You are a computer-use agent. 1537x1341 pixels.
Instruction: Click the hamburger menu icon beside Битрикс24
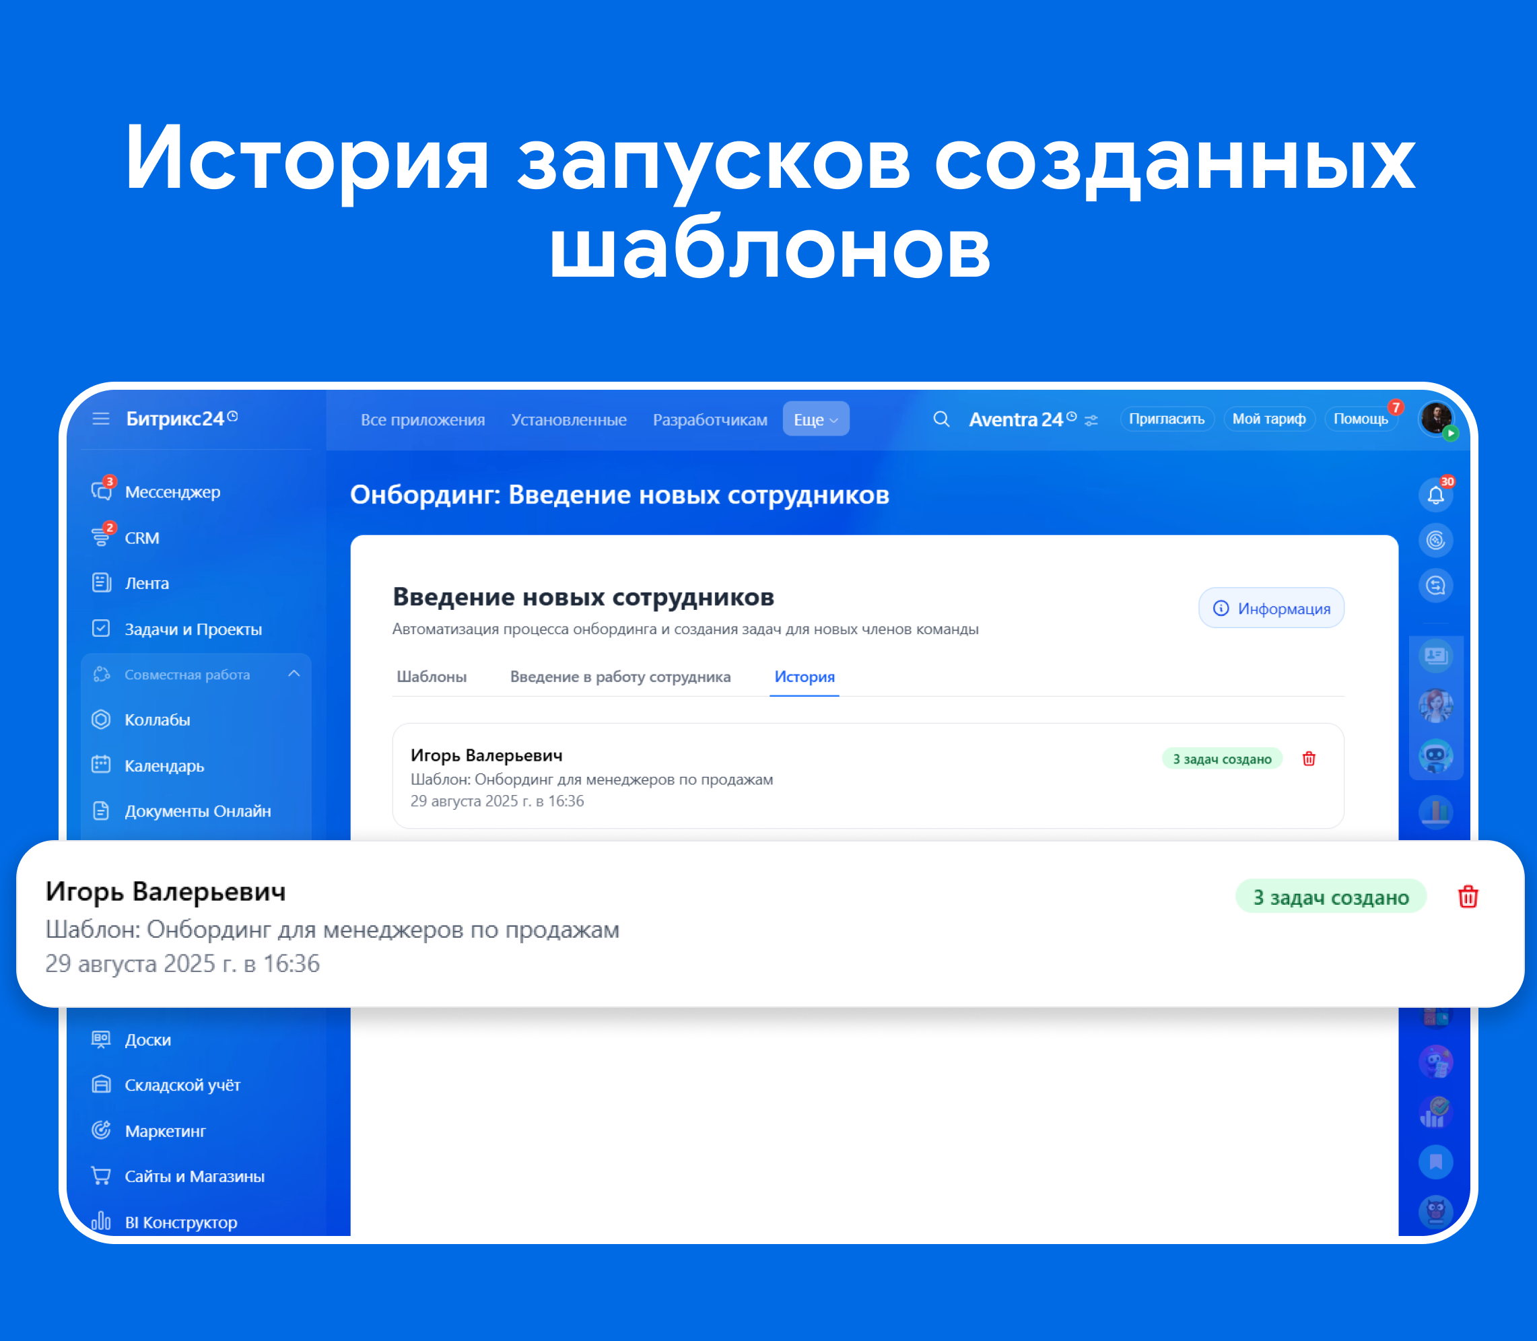pos(100,418)
